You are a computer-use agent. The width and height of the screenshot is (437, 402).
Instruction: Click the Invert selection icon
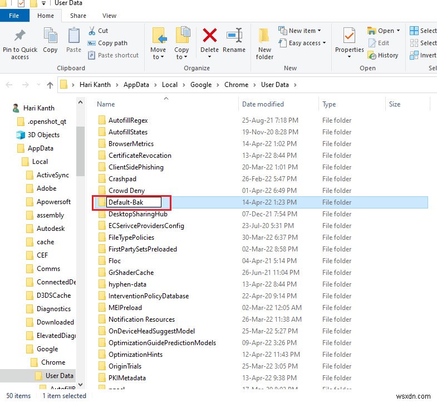414,55
